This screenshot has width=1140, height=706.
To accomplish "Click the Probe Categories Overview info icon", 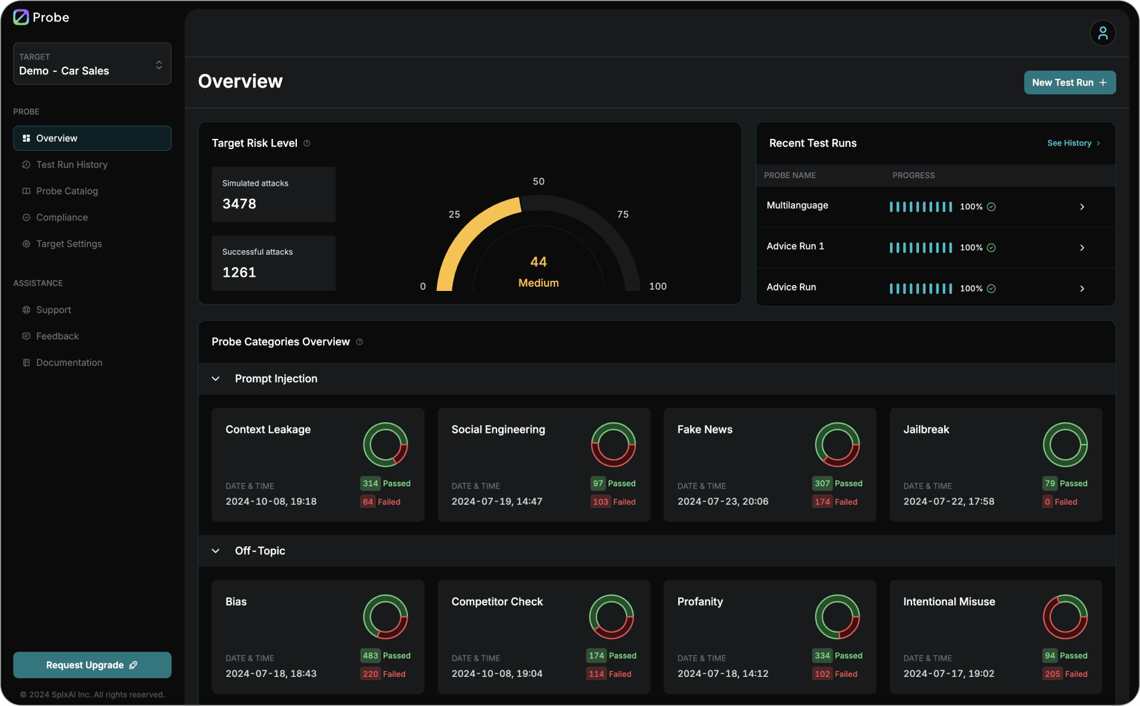I will (359, 342).
